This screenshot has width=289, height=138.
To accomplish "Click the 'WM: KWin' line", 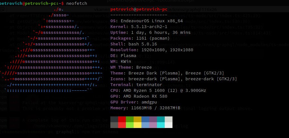I will [x=121, y=62].
